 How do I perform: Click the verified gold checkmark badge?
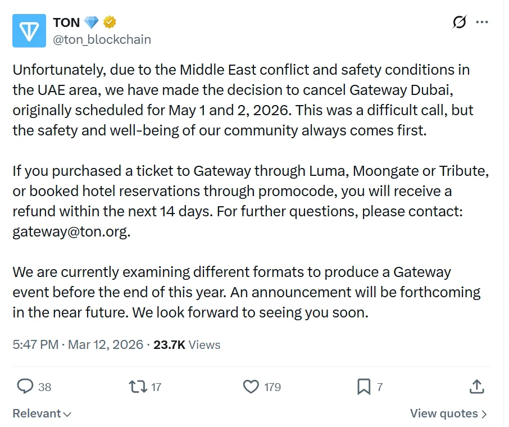(x=110, y=22)
